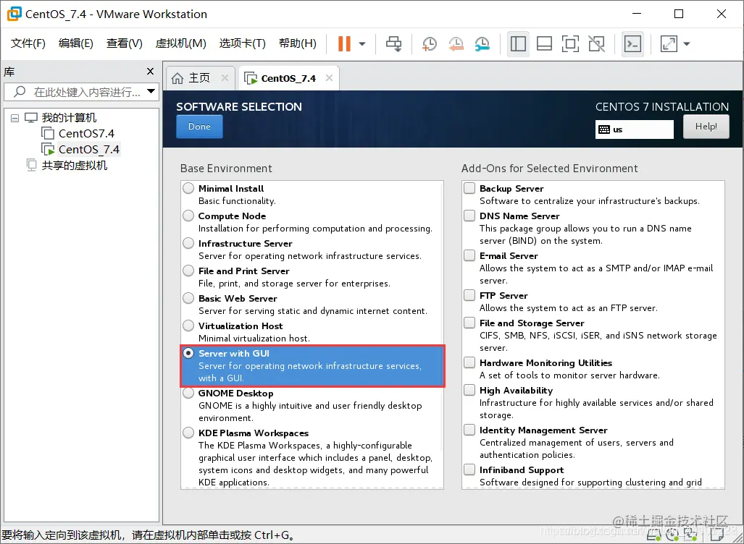Select KDE Plasma Workspaces radio button
This screenshot has width=744, height=544.
tap(188, 433)
